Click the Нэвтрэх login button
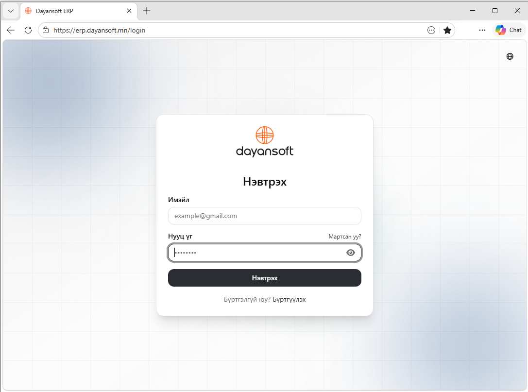 [265, 278]
